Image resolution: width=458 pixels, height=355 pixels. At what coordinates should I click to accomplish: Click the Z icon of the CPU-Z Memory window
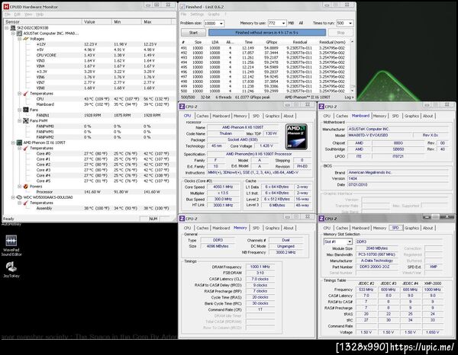tap(182, 219)
